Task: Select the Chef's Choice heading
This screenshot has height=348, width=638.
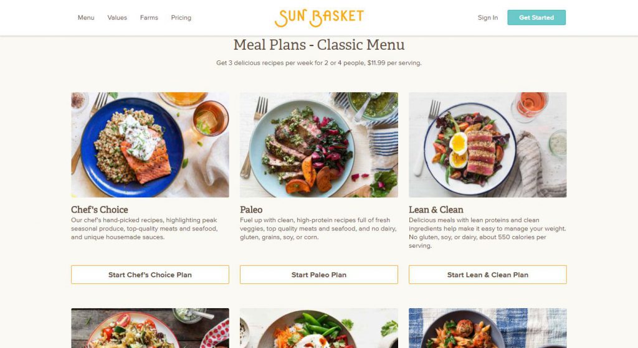Action: click(x=99, y=209)
